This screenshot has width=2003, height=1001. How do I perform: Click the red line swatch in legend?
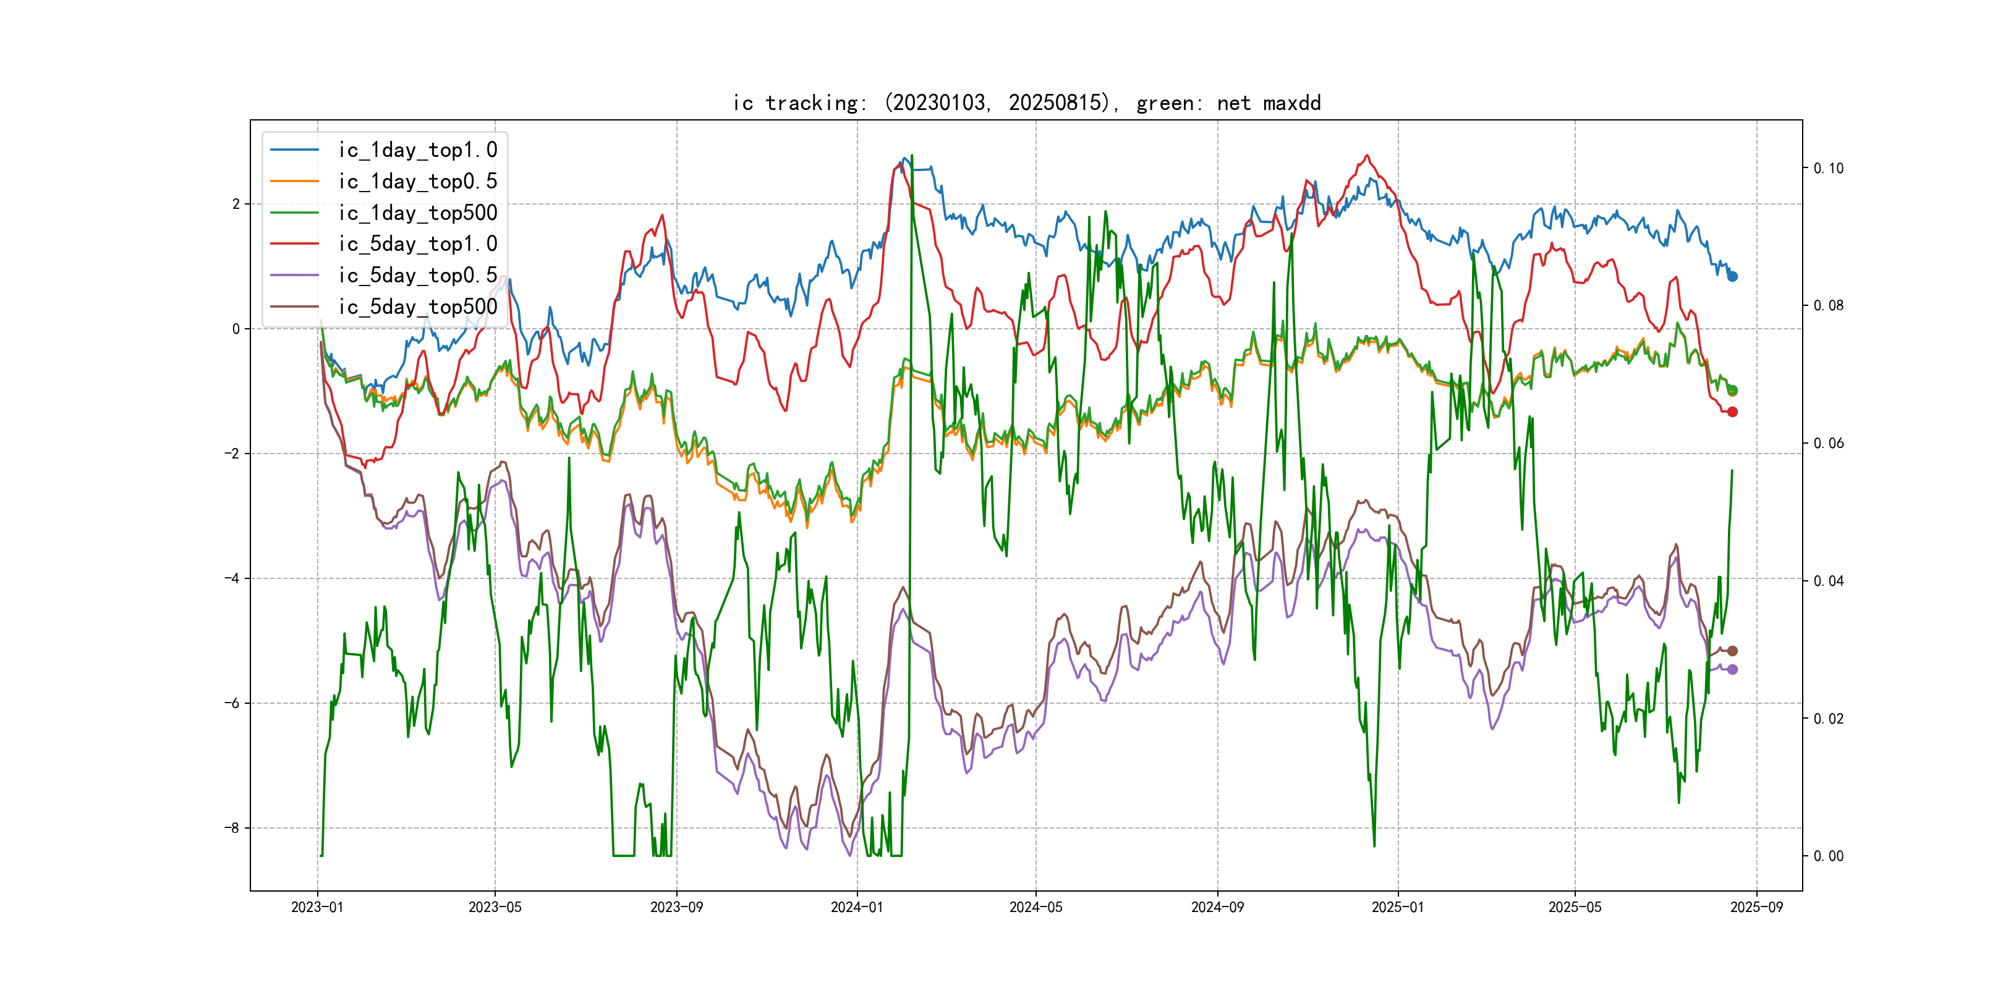point(294,244)
